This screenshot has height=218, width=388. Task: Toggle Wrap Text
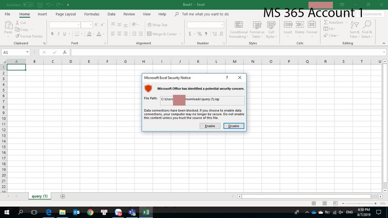(x=157, y=25)
